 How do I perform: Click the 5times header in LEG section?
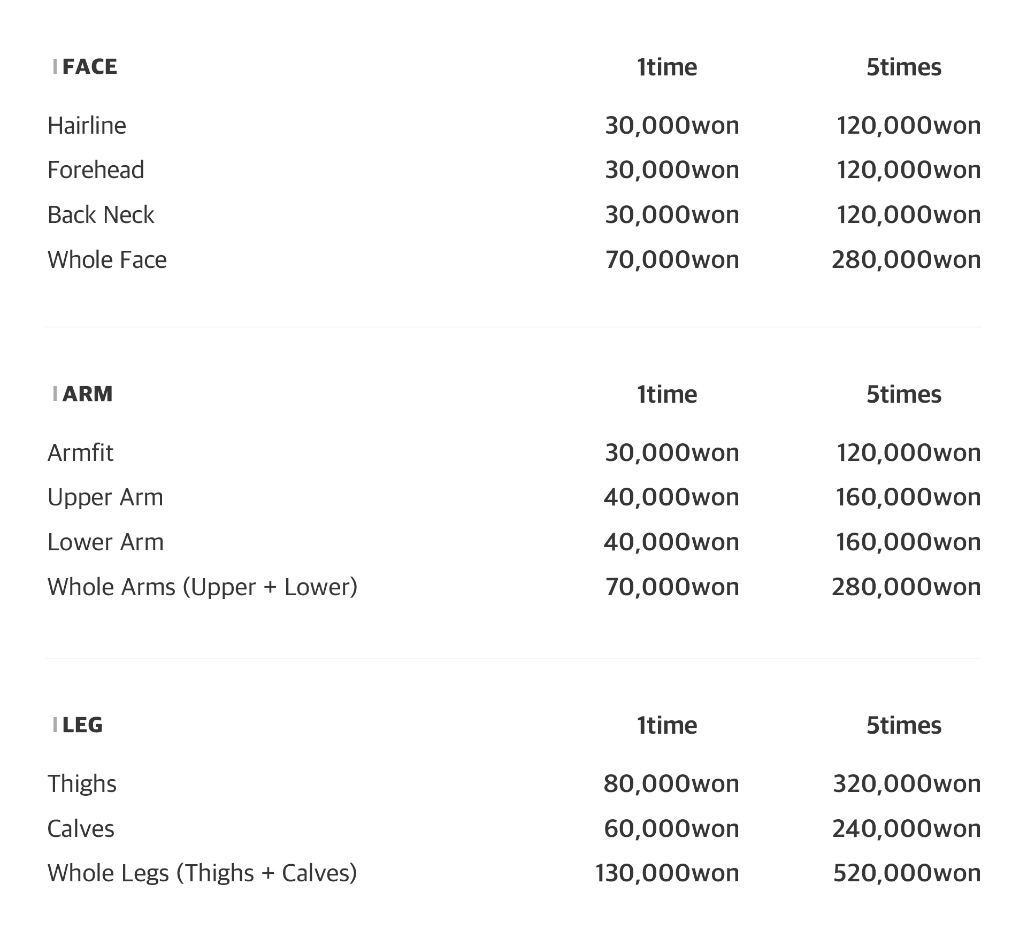point(904,726)
